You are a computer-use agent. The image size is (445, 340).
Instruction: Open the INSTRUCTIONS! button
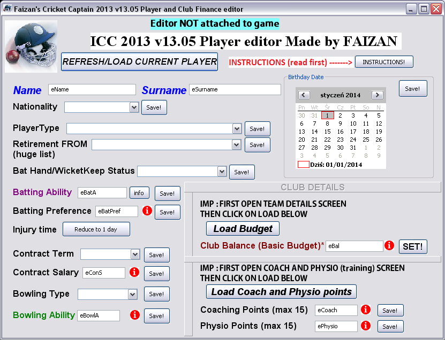click(x=384, y=62)
